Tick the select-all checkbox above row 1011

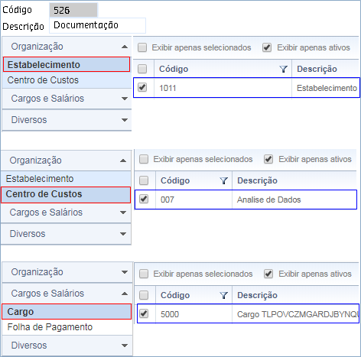[x=142, y=69]
